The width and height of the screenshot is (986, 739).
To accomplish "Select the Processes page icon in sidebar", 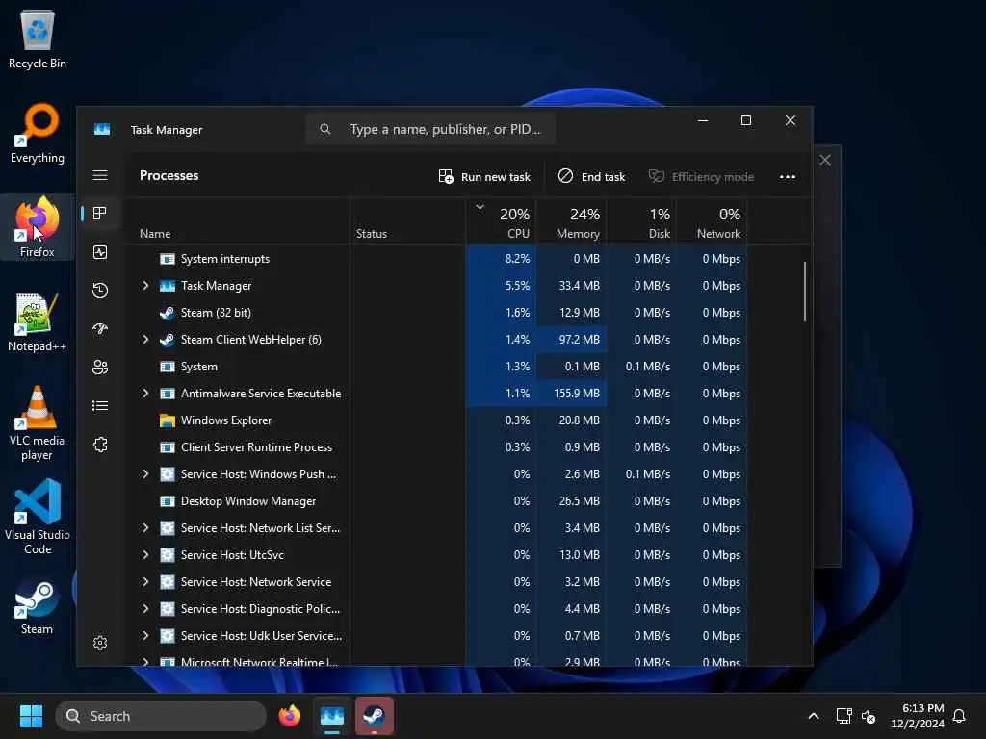I will 100,214.
